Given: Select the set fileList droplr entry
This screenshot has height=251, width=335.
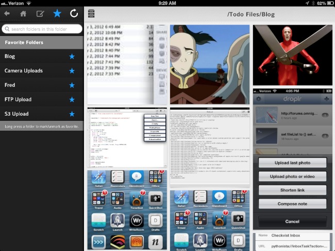Looking at the screenshot, I should click(x=293, y=136).
